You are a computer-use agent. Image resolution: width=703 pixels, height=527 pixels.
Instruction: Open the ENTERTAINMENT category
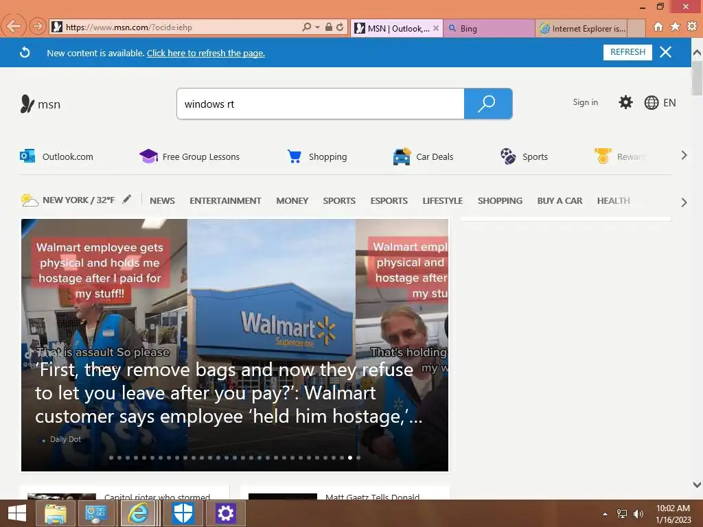[225, 201]
